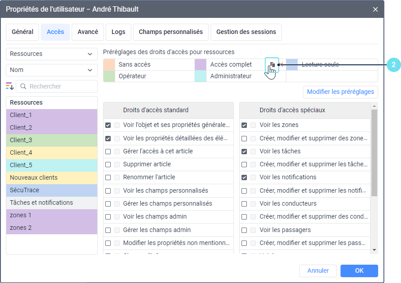Uncheck the Voir les zones checkbox
This screenshot has height=283, width=401.
pyautogui.click(x=244, y=125)
